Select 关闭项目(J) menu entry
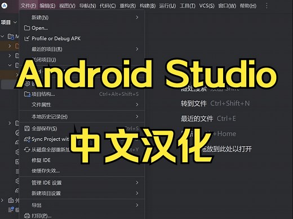Viewport: 293px width, 219px height. click(82, 60)
